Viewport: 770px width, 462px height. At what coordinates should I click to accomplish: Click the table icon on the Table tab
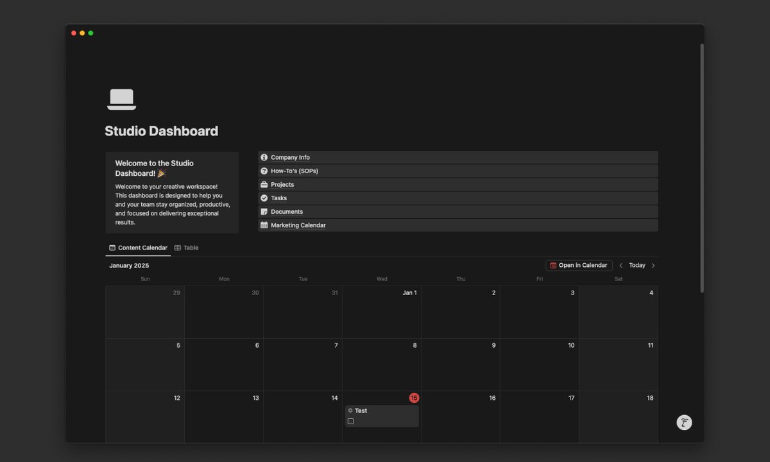pos(178,248)
